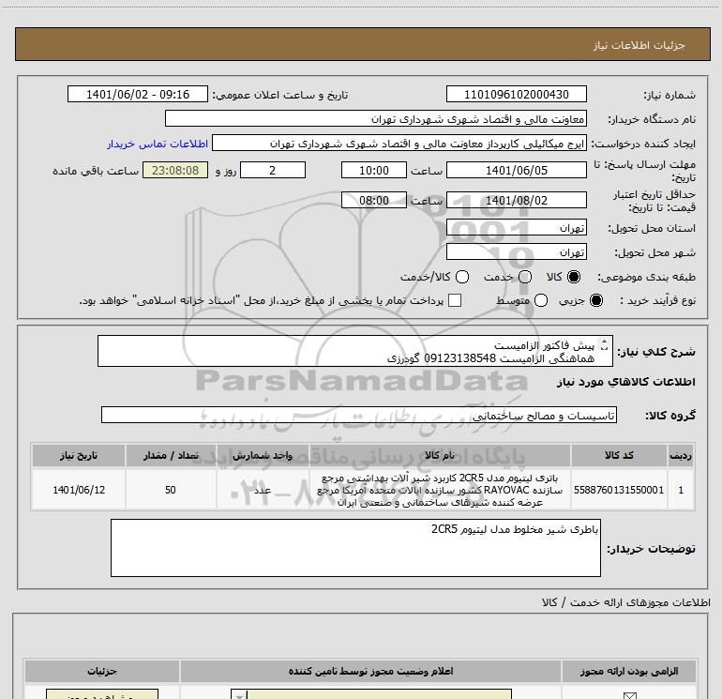
Task: Click product code 5588760131550001
Action: pyautogui.click(x=619, y=490)
